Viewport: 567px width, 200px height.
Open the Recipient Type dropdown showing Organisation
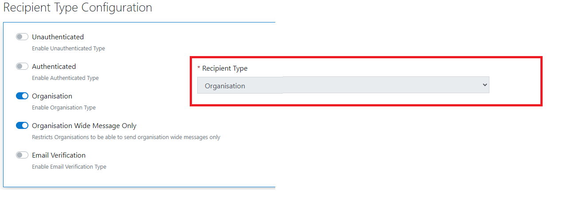(x=343, y=85)
